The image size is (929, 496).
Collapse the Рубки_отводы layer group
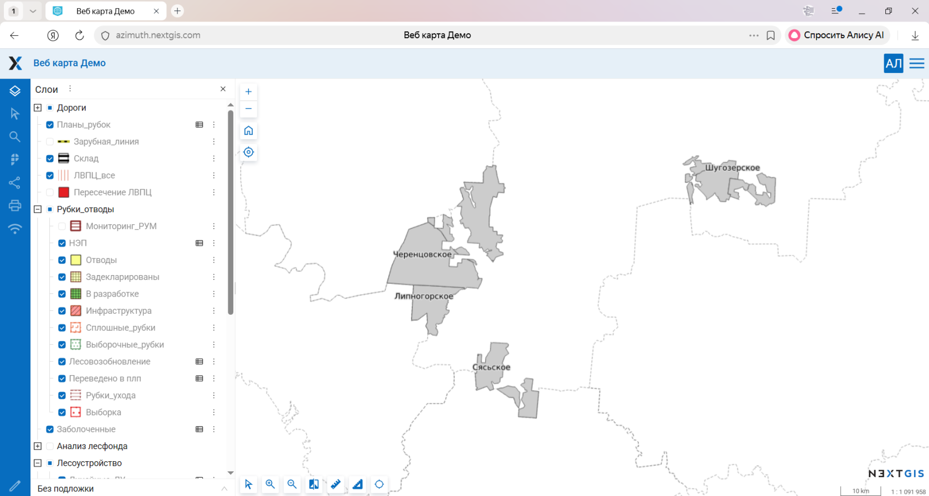click(x=38, y=209)
